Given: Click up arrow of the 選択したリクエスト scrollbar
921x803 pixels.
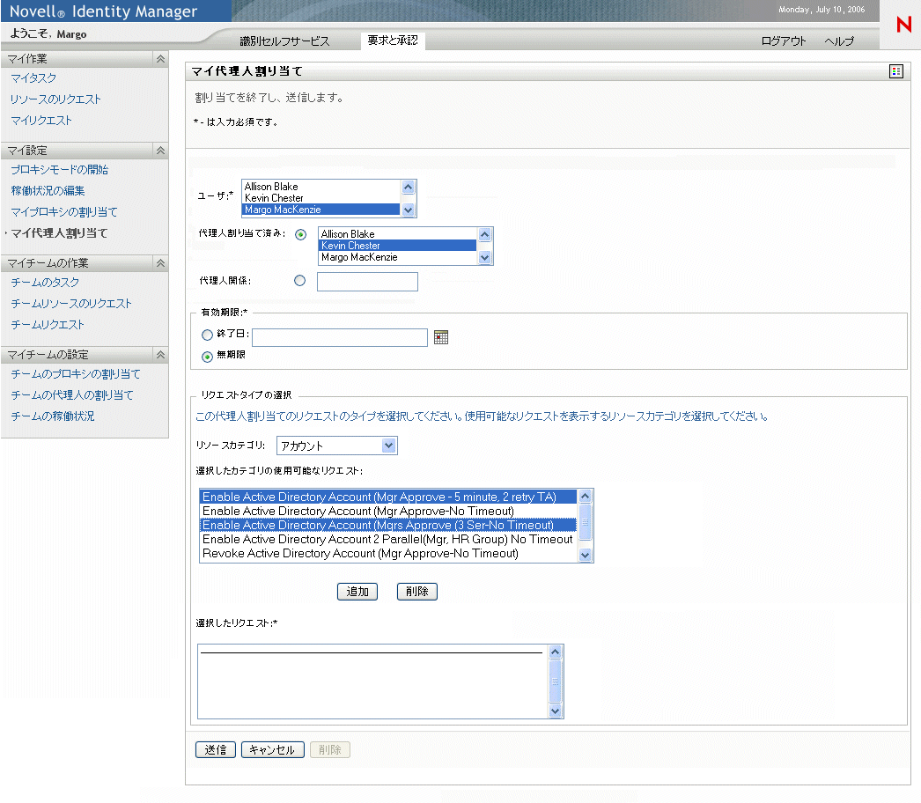Looking at the screenshot, I should pos(555,652).
